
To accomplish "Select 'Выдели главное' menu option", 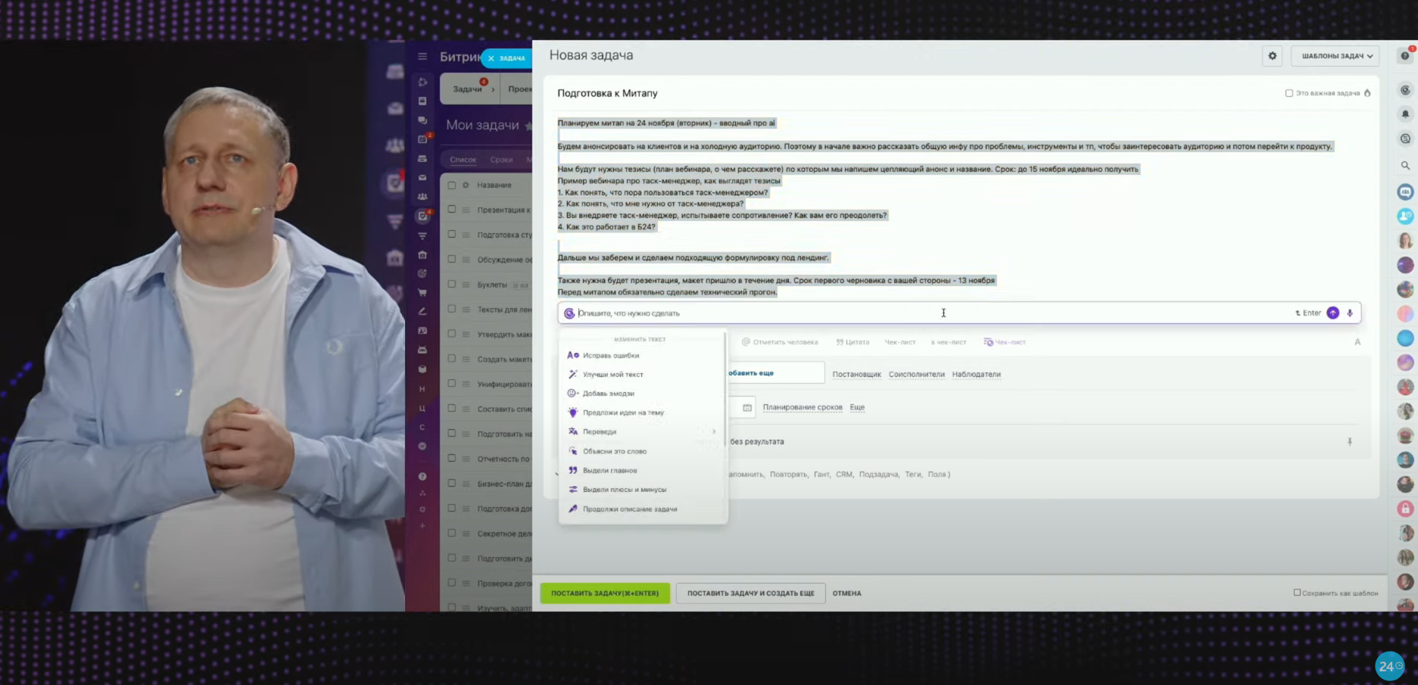I will tap(609, 470).
